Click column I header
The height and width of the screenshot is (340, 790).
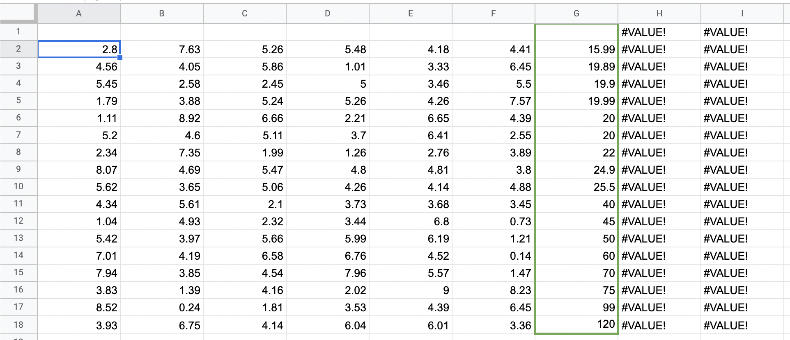742,14
